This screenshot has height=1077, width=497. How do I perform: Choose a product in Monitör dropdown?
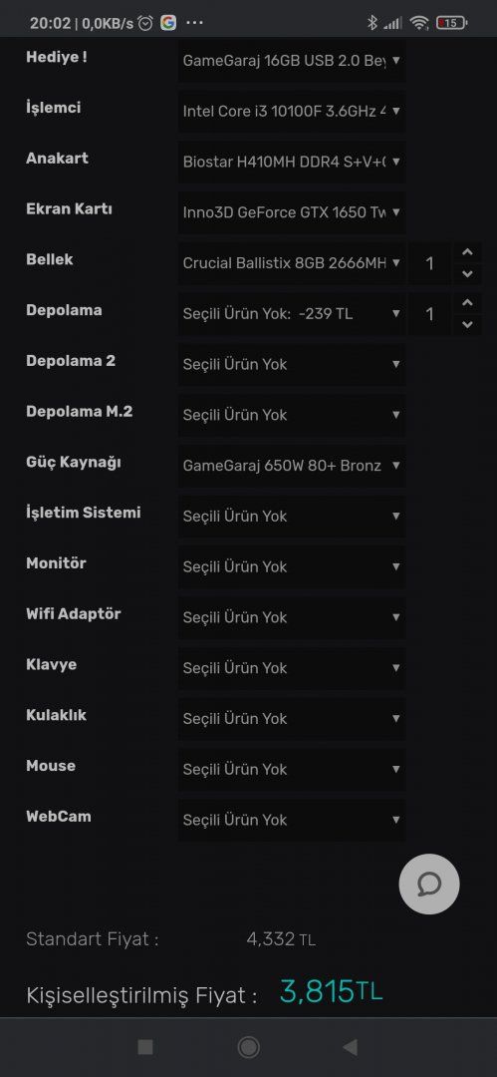point(292,566)
